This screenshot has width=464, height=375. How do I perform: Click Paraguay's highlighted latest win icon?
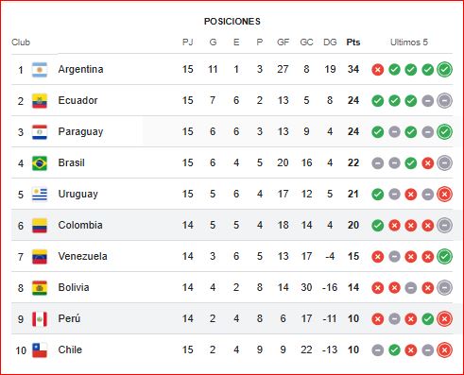tap(444, 132)
